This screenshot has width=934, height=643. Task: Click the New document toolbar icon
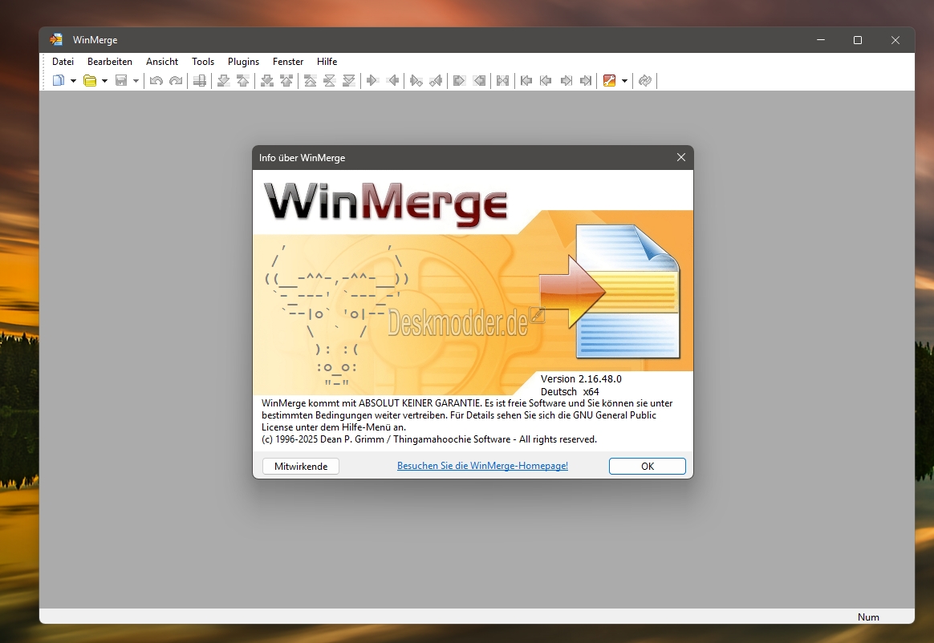(x=59, y=80)
